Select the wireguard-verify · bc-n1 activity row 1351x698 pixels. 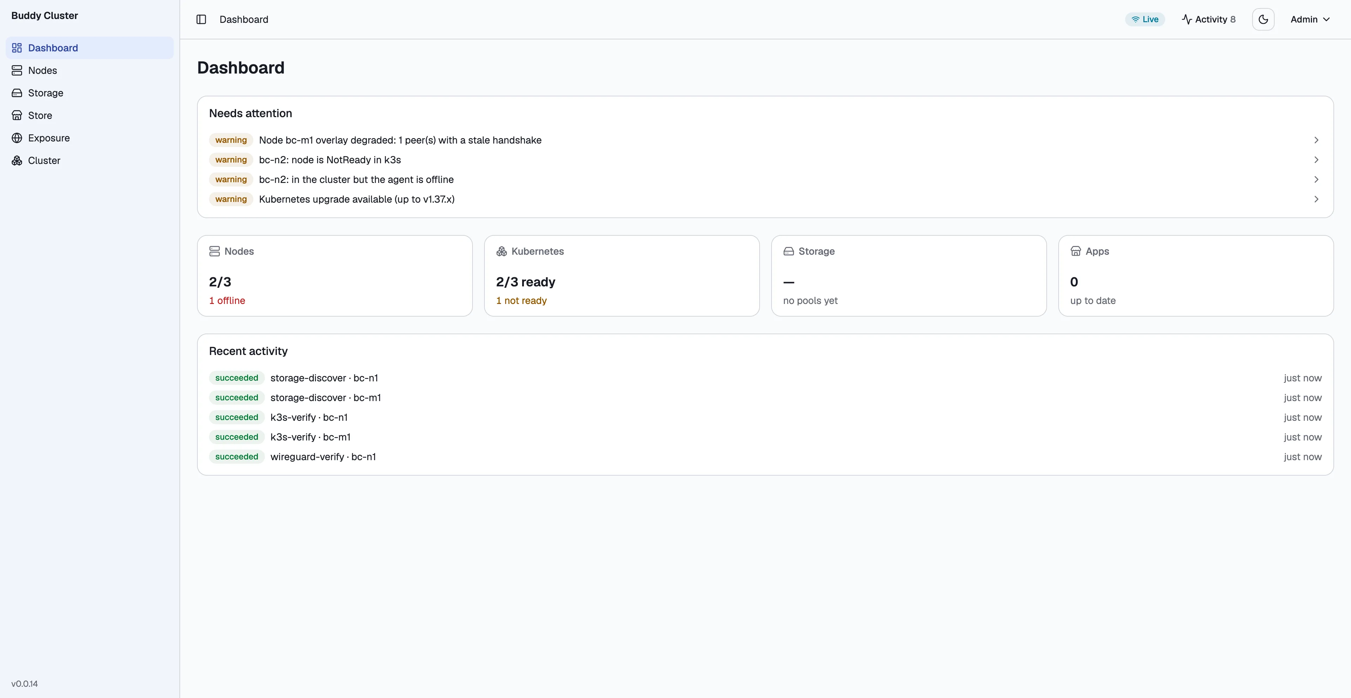(765, 457)
